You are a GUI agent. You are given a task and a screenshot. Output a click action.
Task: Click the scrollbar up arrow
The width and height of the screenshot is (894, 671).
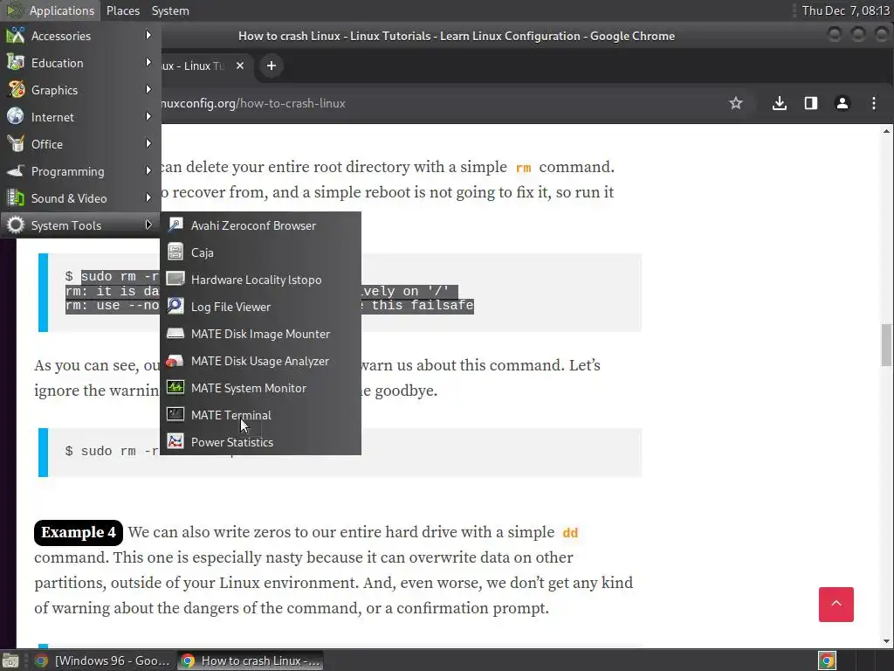[x=886, y=131]
